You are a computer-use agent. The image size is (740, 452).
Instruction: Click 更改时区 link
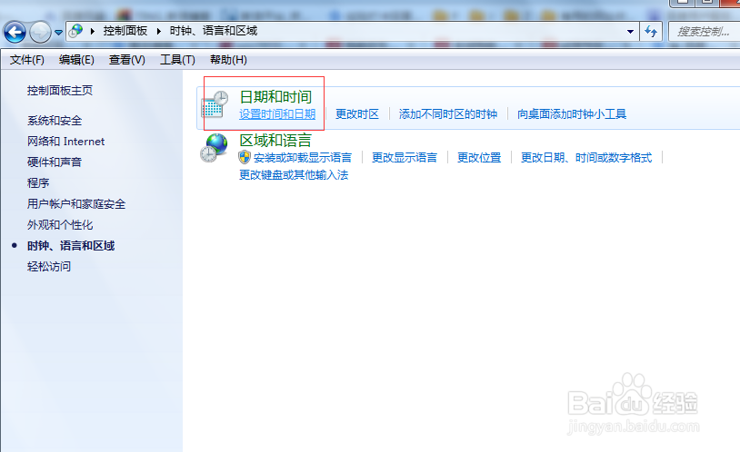click(357, 114)
